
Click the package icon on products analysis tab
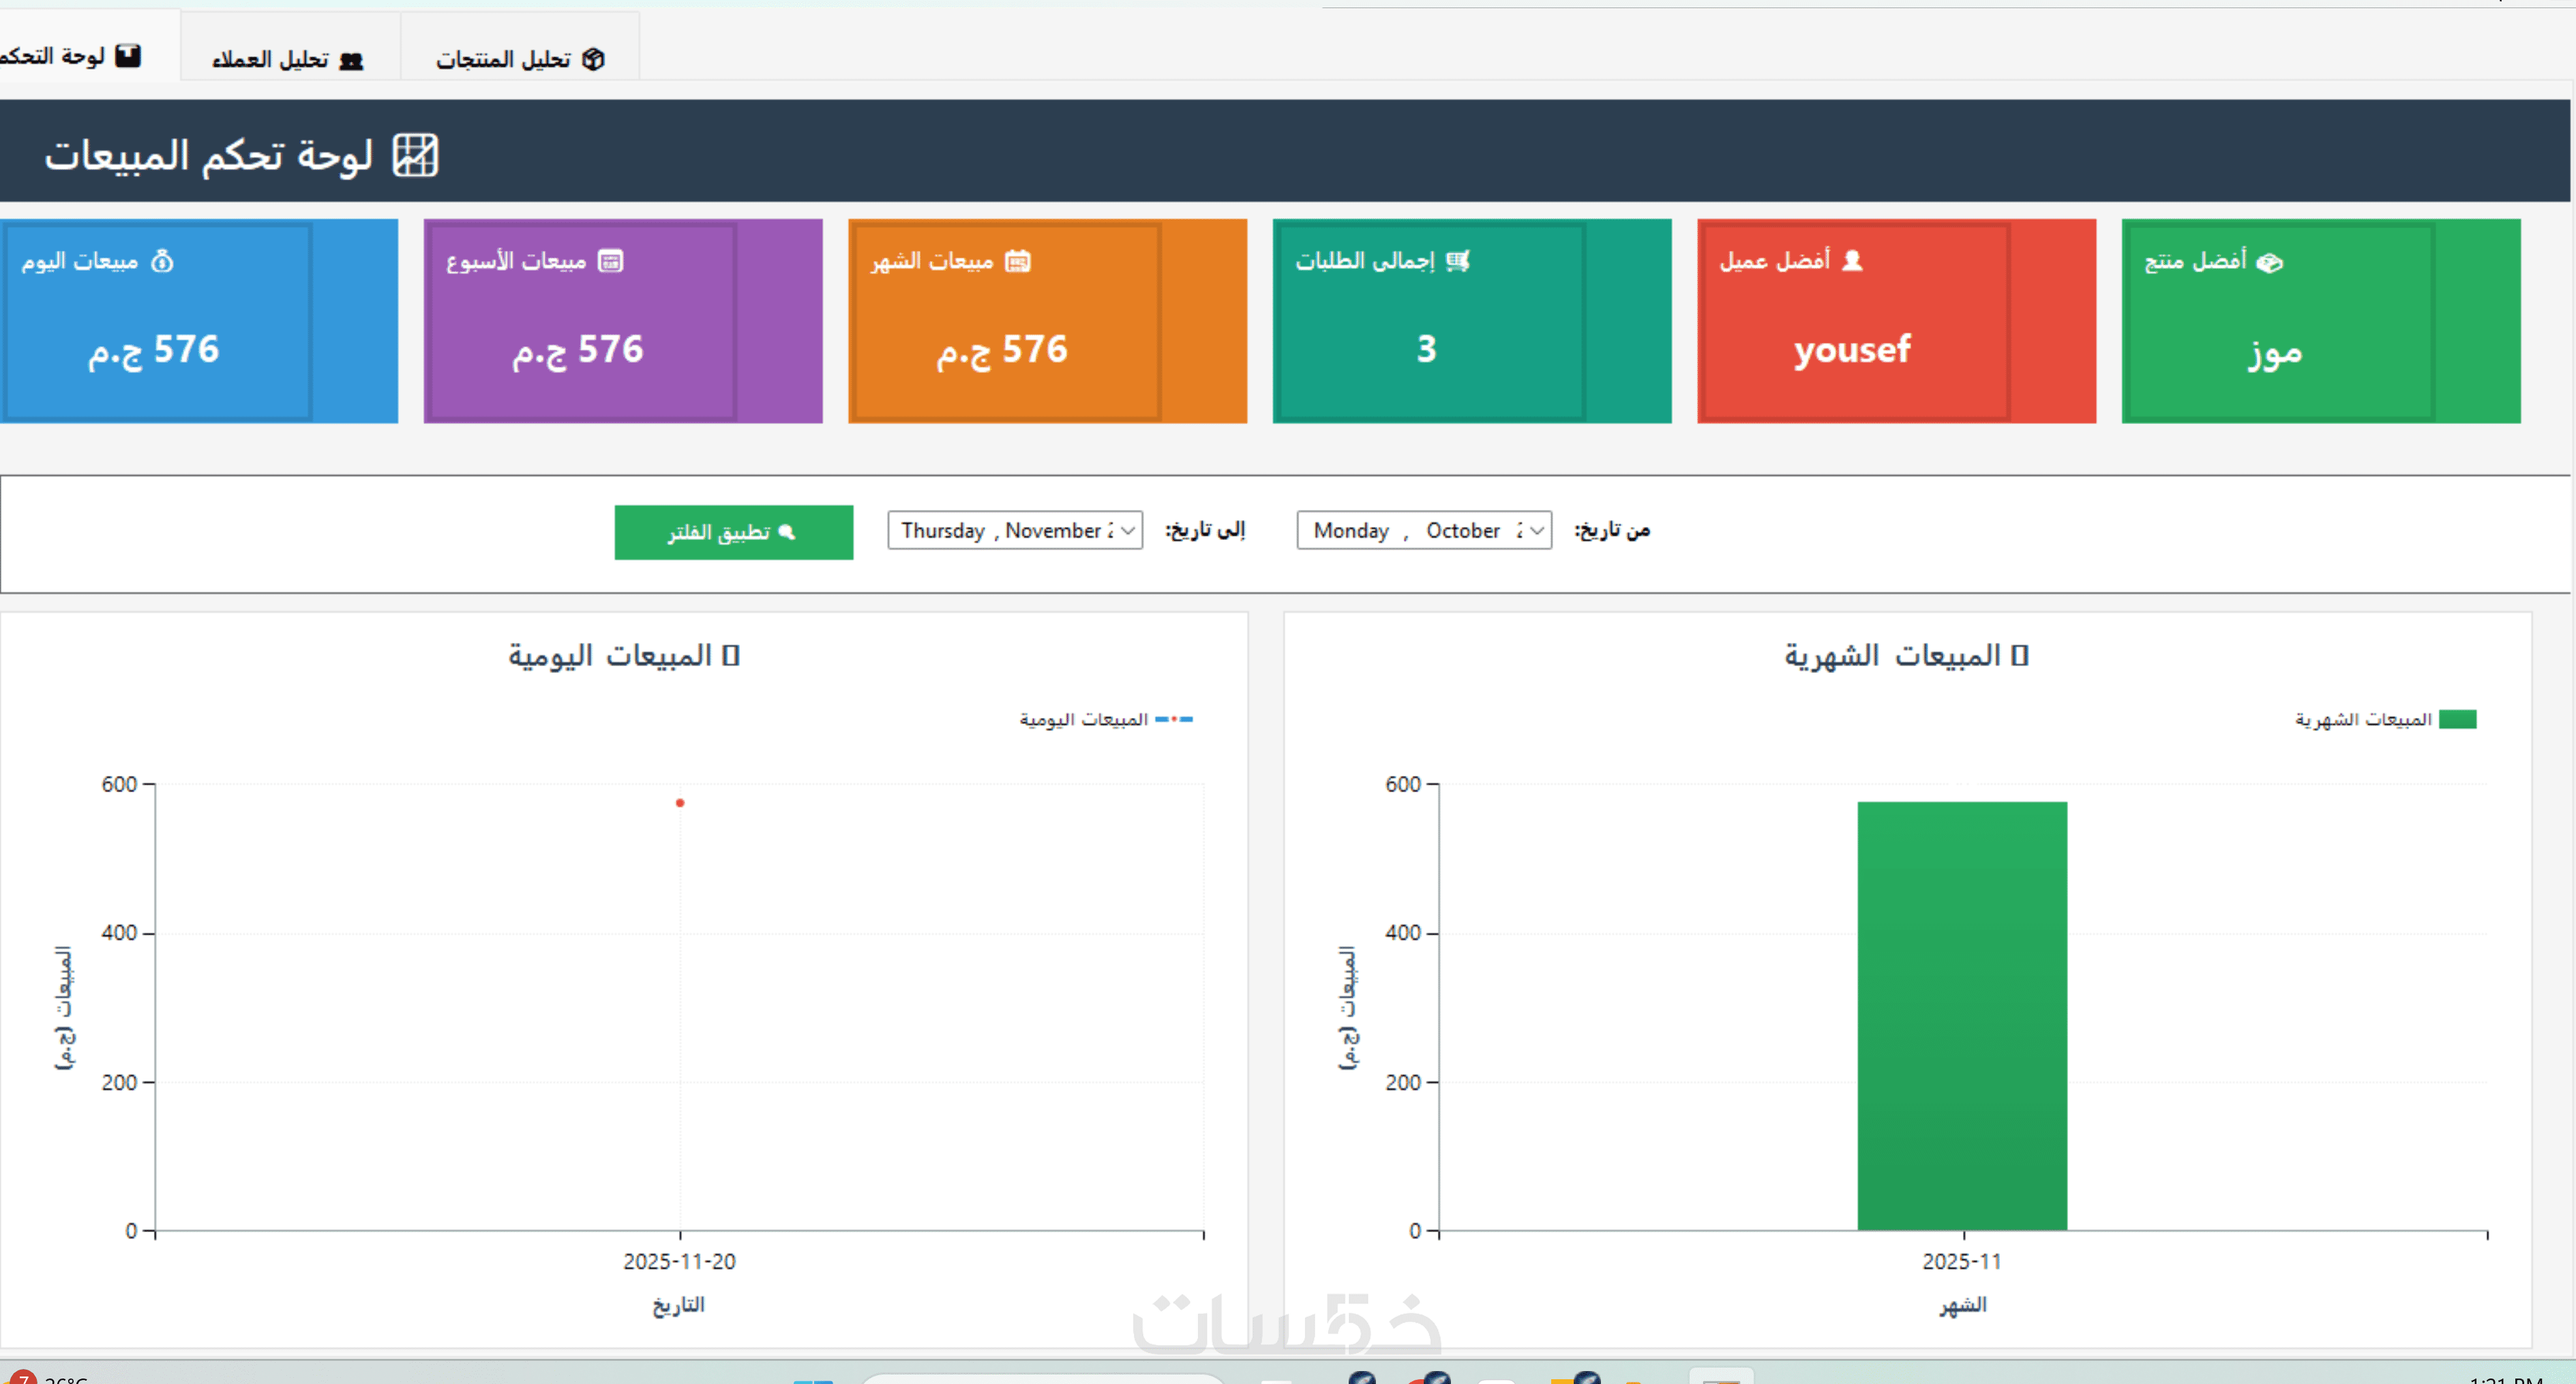[x=593, y=59]
